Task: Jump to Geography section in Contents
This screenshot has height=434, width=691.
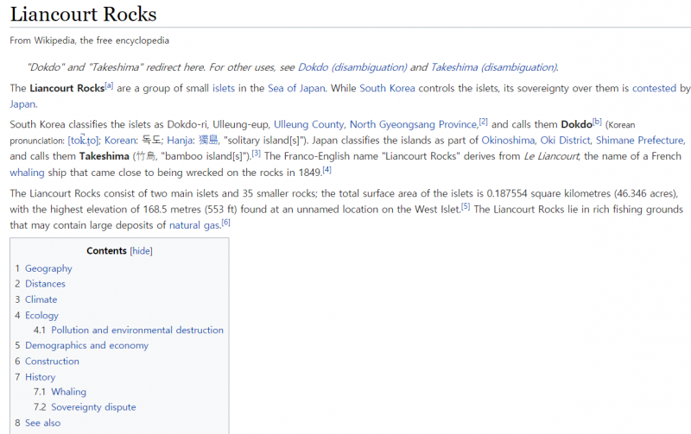Action: point(48,268)
